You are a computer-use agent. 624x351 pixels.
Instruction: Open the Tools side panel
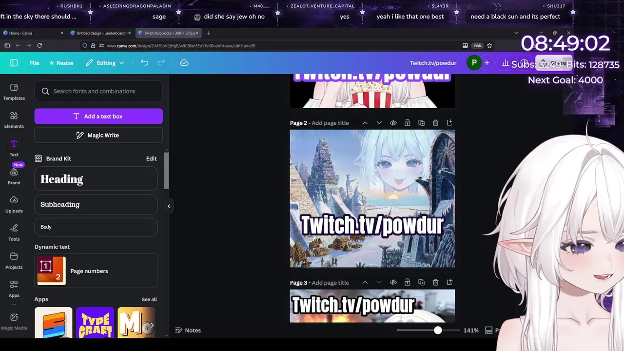14,233
